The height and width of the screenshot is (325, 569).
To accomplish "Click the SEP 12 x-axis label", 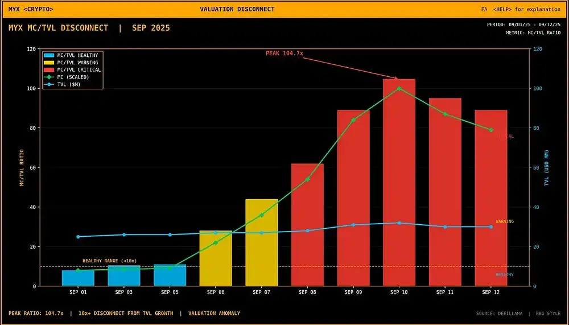I will click(x=491, y=292).
